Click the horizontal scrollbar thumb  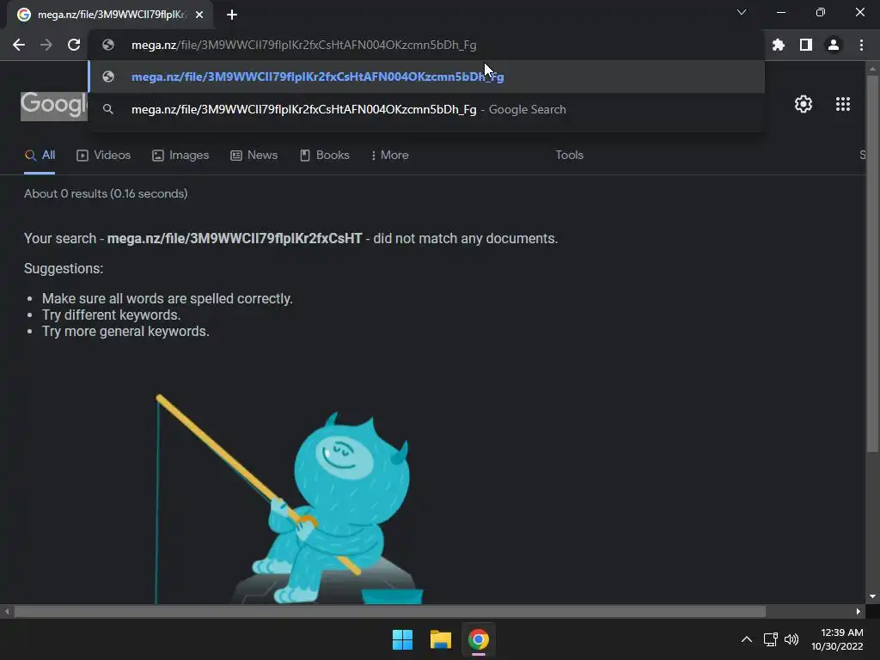click(x=390, y=611)
